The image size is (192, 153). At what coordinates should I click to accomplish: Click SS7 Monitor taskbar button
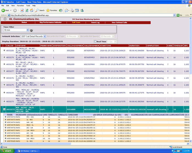pos(28,151)
